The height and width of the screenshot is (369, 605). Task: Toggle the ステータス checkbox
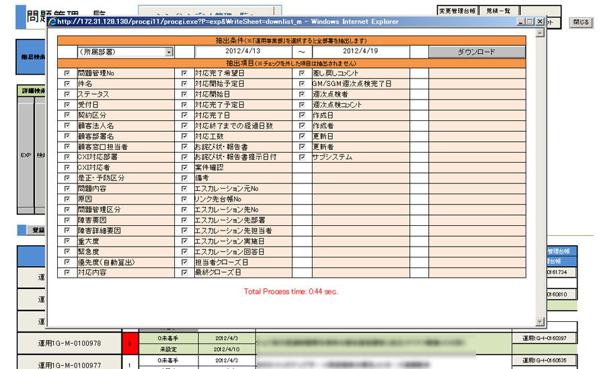(x=67, y=94)
